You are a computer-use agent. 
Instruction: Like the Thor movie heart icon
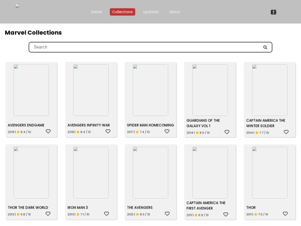point(285,214)
